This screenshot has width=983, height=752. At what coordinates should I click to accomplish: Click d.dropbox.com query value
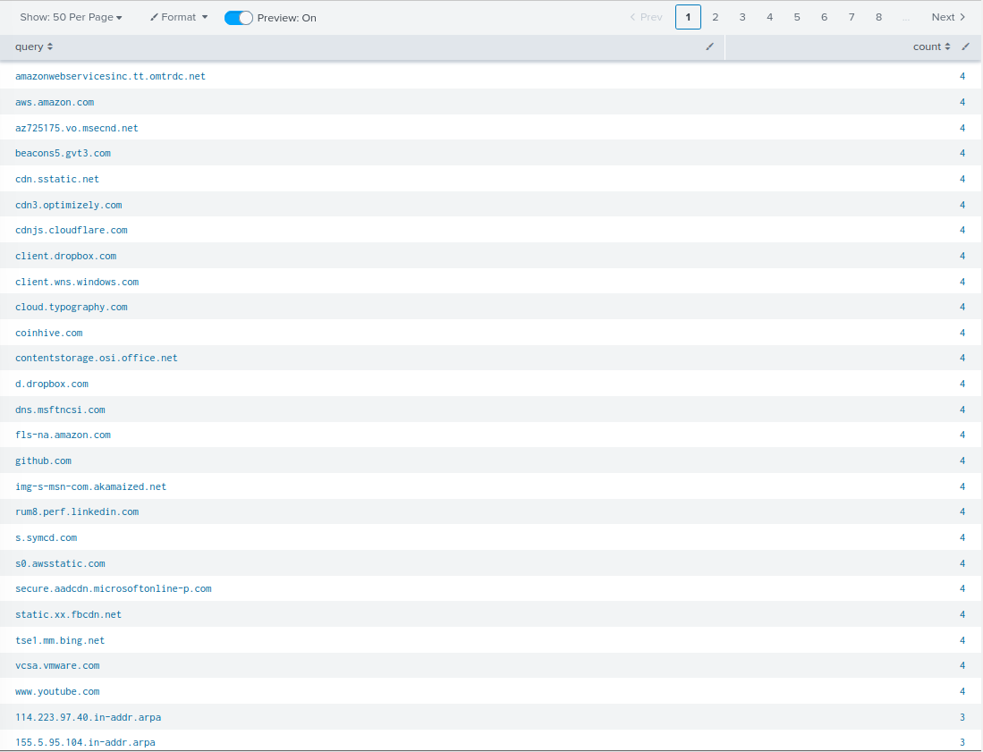(51, 384)
